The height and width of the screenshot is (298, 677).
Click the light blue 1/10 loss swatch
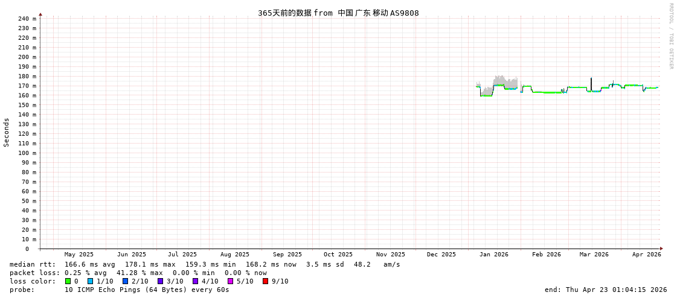coord(90,281)
